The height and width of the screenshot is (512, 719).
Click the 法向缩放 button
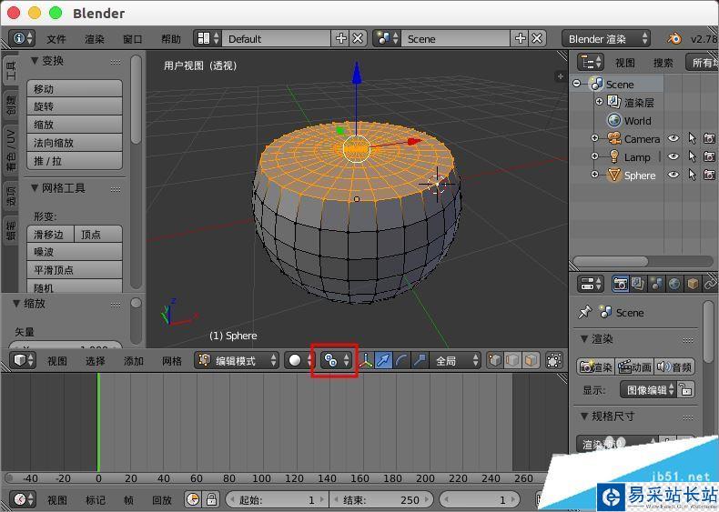(x=75, y=143)
